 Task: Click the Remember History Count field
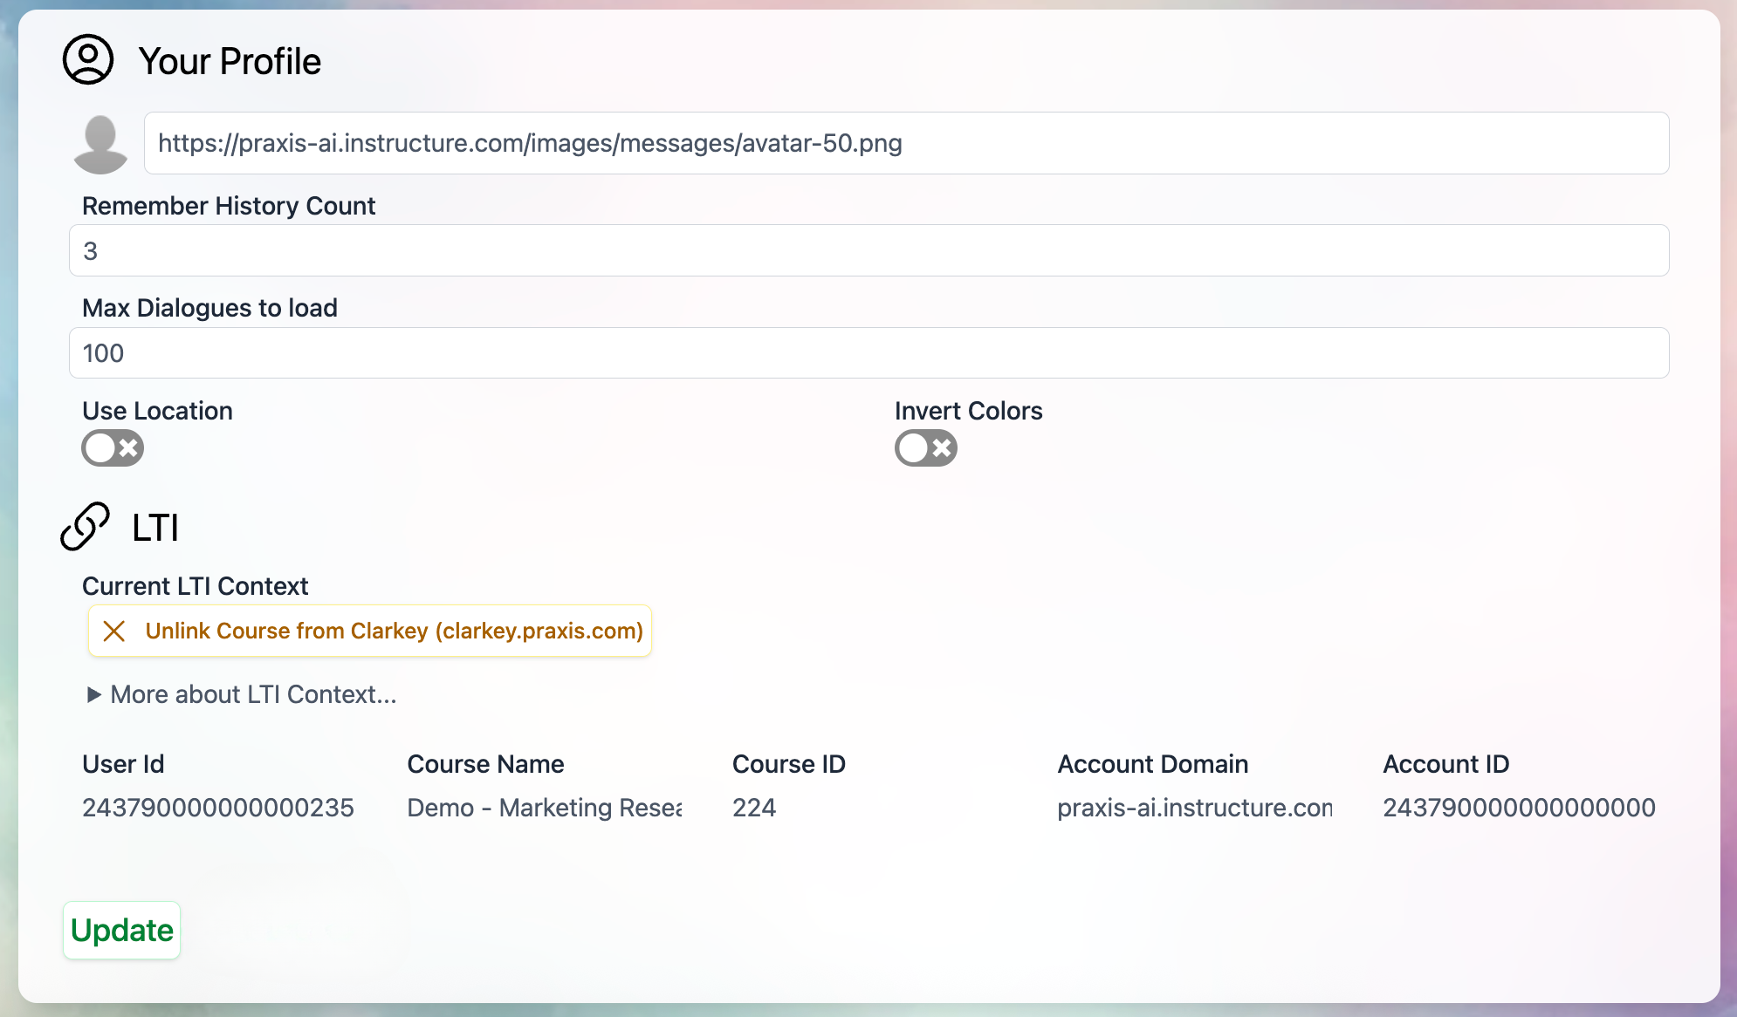click(x=868, y=249)
